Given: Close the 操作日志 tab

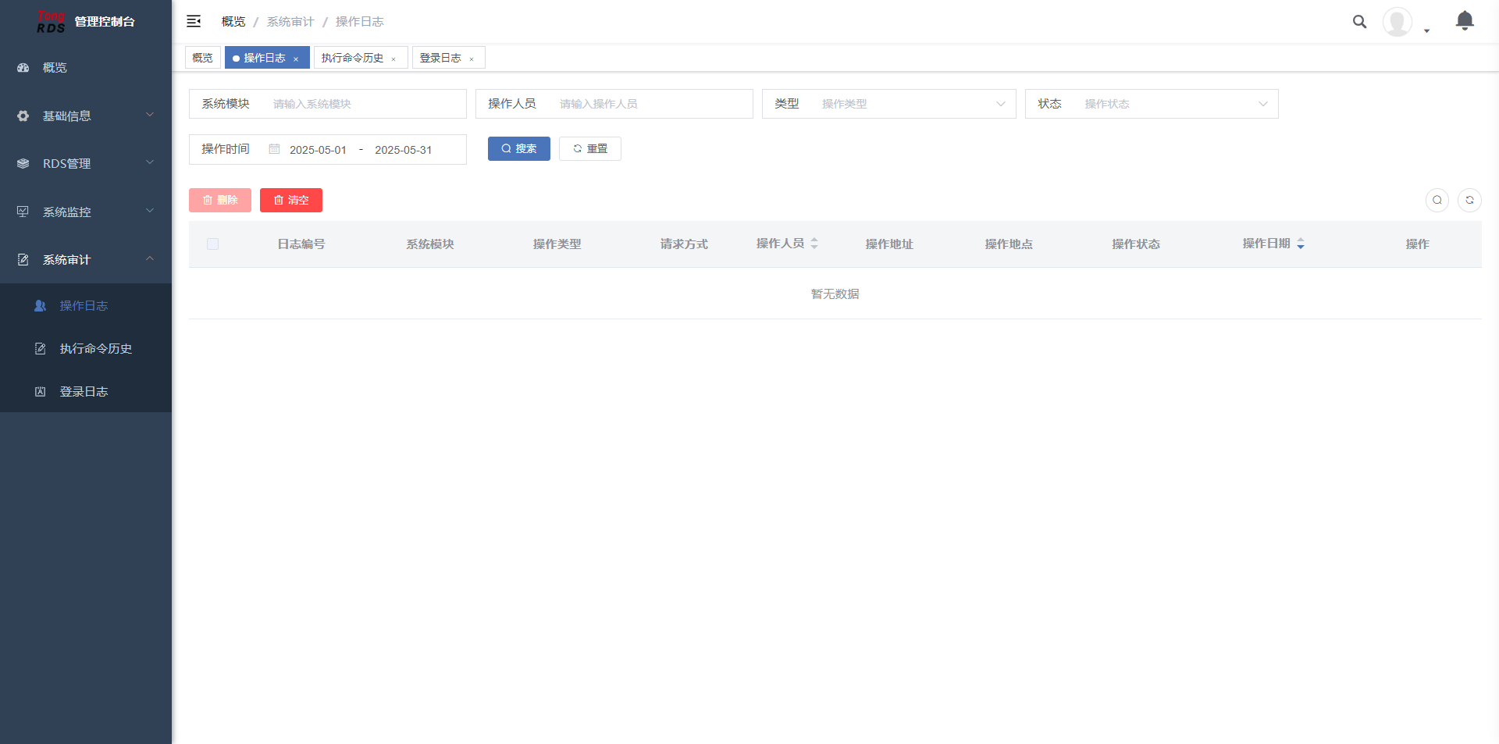Looking at the screenshot, I should 296,59.
